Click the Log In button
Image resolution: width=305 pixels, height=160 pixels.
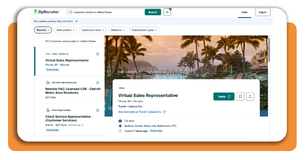pyautogui.click(x=263, y=12)
